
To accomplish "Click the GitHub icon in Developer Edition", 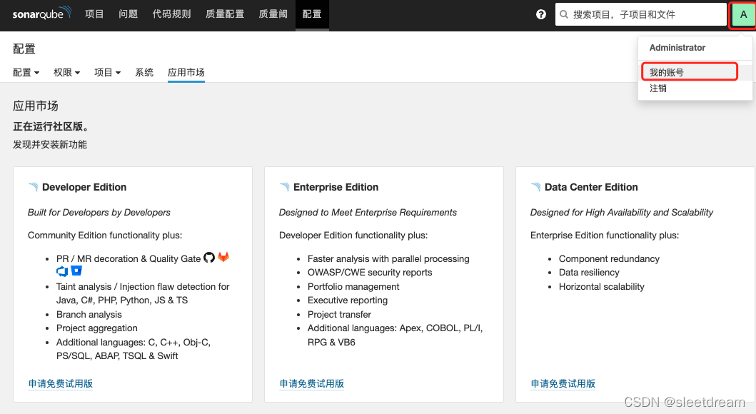I will tap(208, 258).
